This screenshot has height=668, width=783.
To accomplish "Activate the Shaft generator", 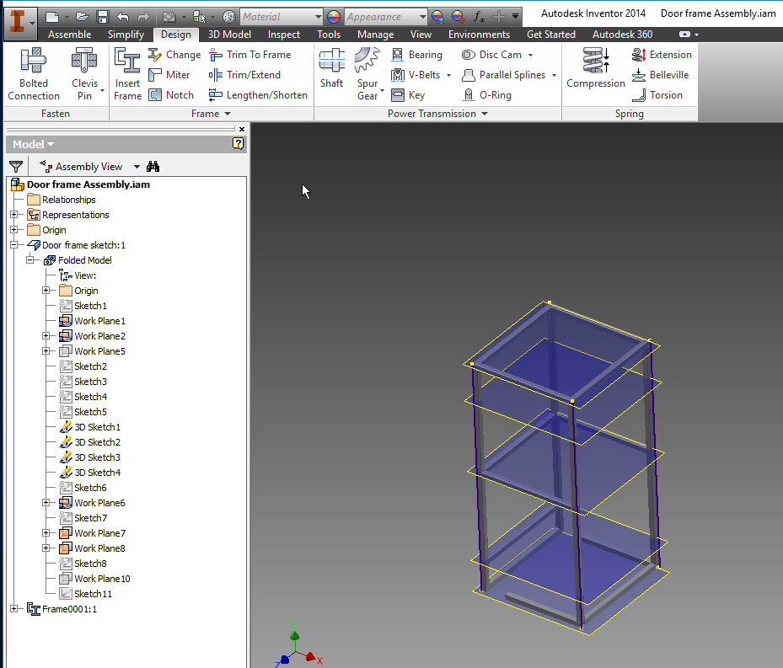I will pyautogui.click(x=331, y=72).
